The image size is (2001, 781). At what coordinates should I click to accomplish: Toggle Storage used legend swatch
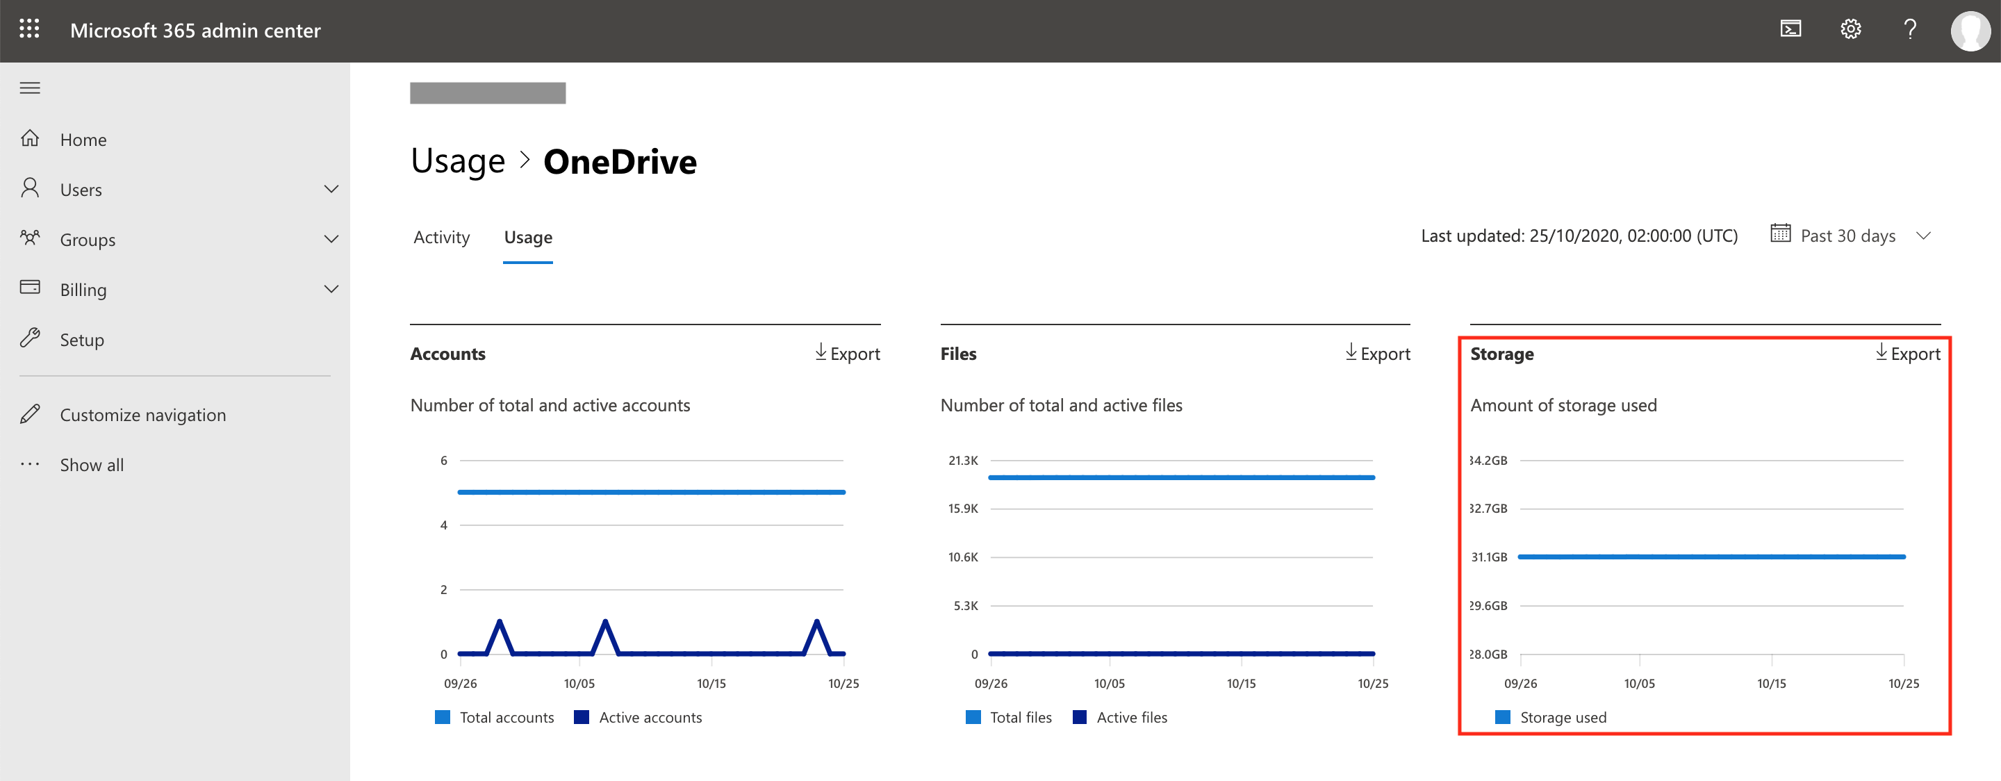pos(1502,716)
